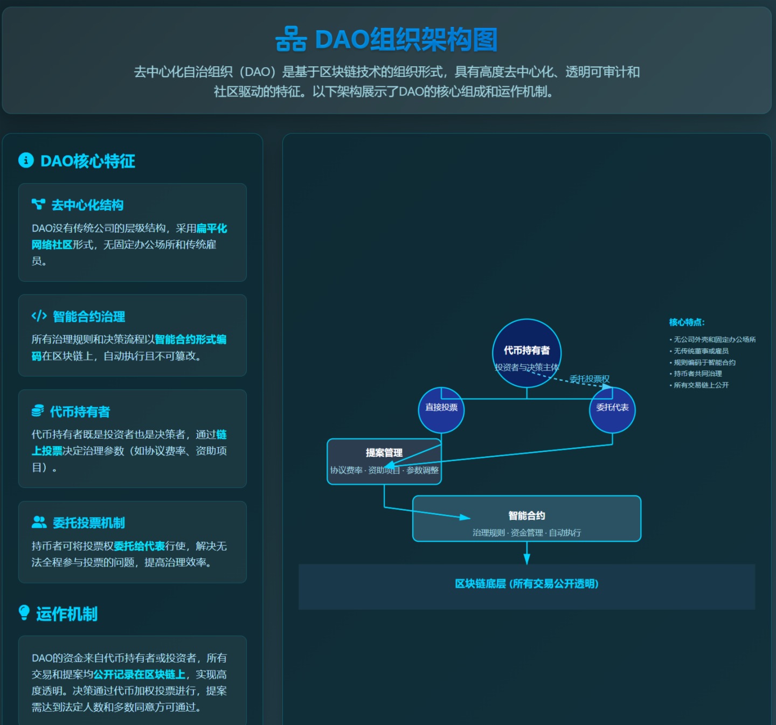The height and width of the screenshot is (725, 776).
Task: Click the coins icon beside 代币持有者 heading
Action: (38, 411)
